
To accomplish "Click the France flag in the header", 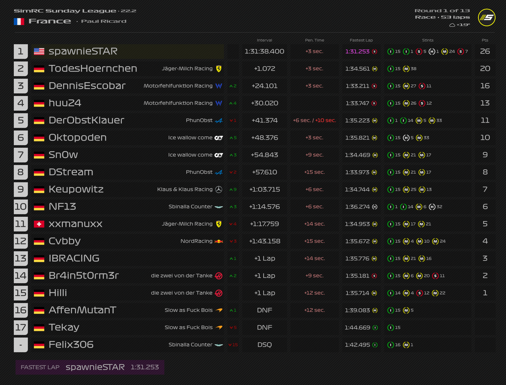I will click(x=19, y=21).
